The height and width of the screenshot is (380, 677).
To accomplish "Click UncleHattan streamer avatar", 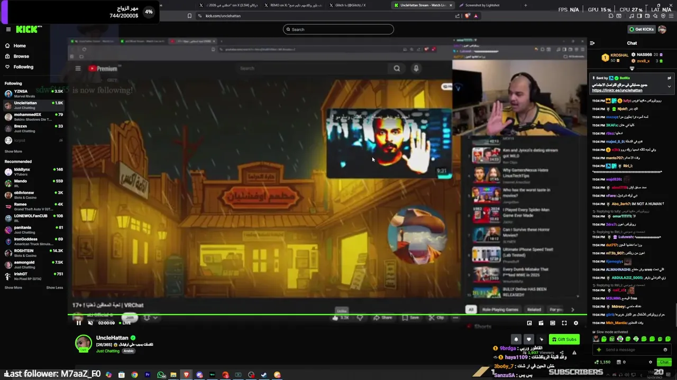I will [x=83, y=343].
